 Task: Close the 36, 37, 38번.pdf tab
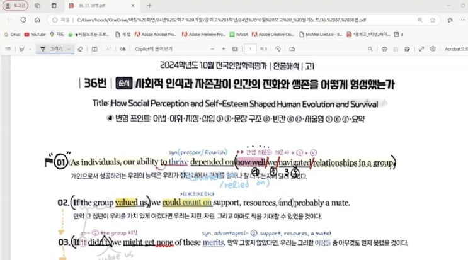pos(133,6)
